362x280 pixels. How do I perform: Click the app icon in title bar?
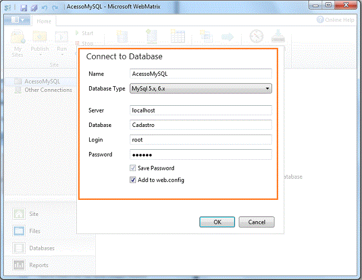(8, 8)
